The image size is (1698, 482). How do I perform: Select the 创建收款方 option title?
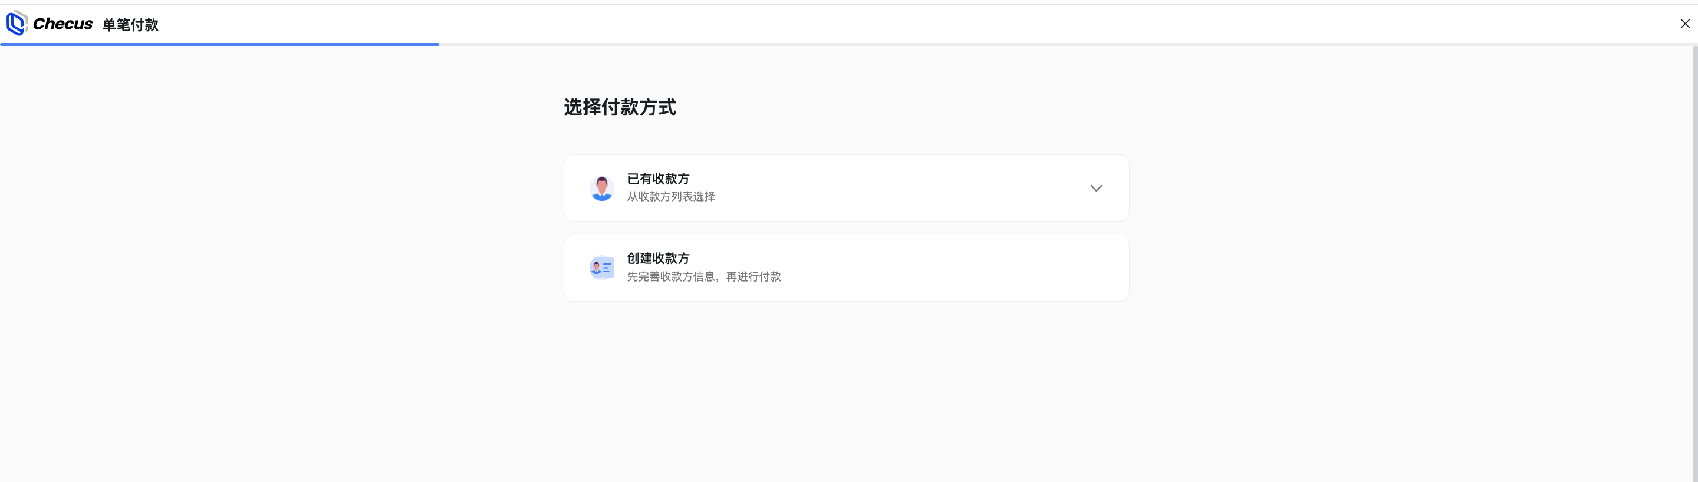[658, 259]
